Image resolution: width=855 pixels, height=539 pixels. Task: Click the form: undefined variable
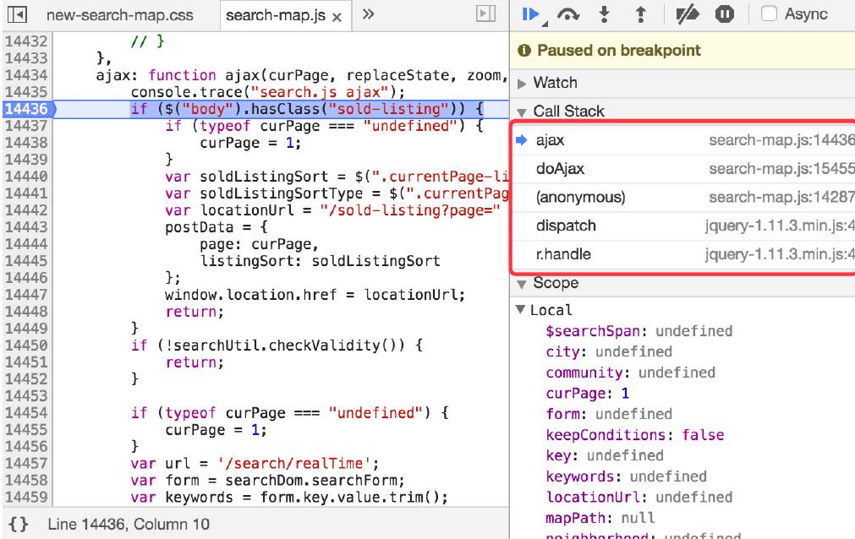[609, 414]
